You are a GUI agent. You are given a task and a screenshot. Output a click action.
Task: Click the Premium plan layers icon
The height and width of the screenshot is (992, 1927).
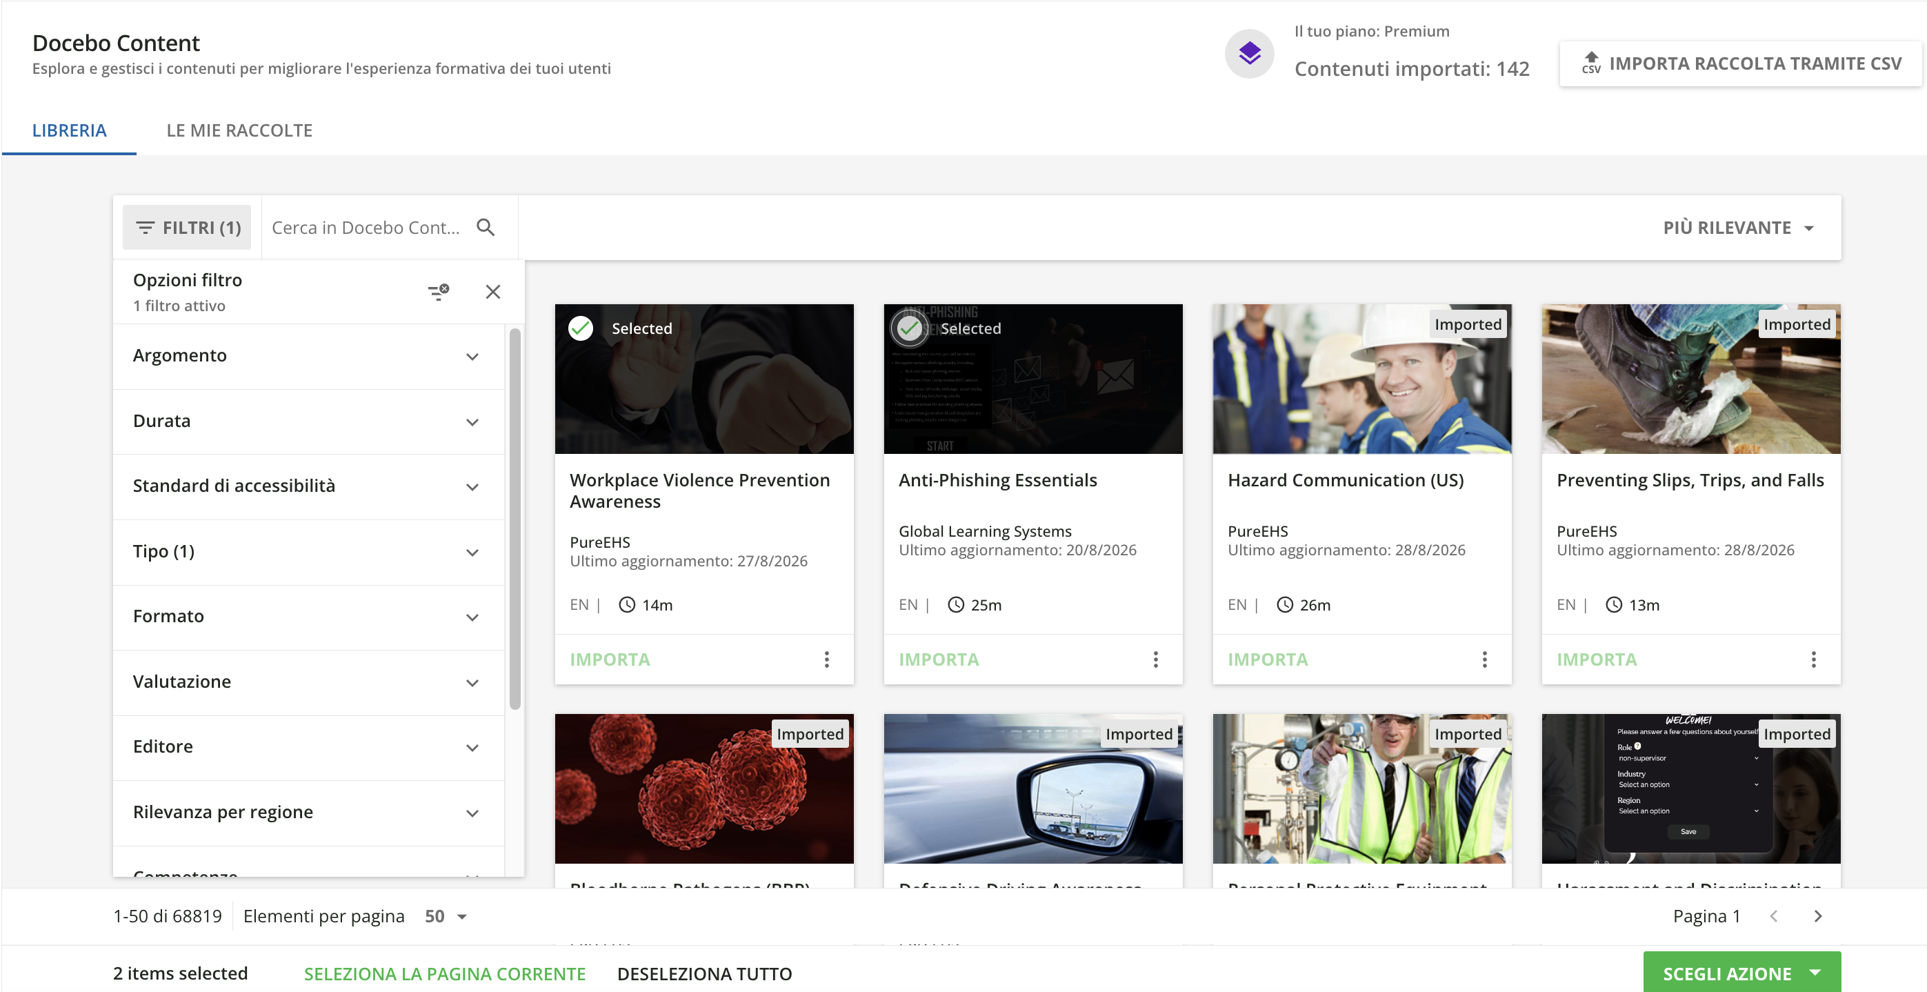click(1249, 53)
